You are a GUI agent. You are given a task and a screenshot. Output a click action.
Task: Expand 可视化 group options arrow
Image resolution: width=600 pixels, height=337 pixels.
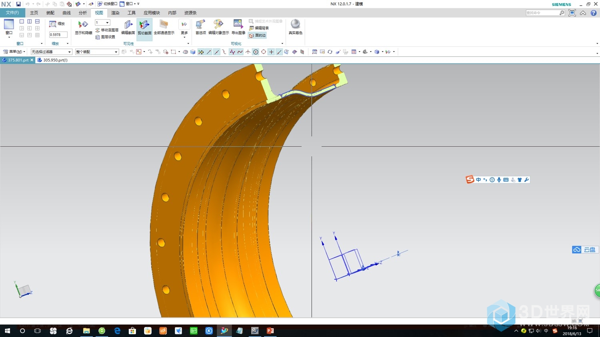[282, 44]
